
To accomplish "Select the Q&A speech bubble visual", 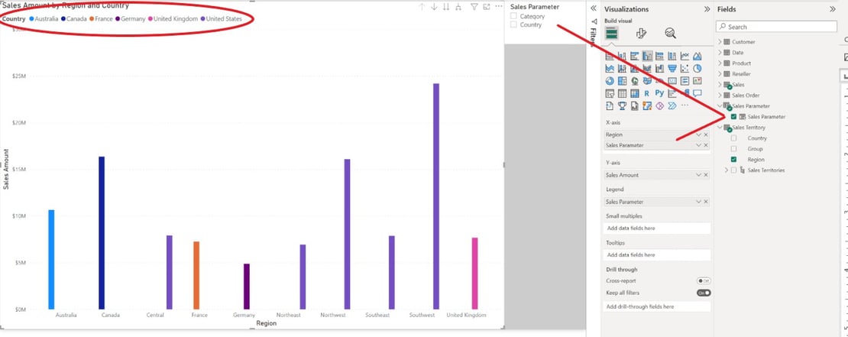I will point(697,93).
